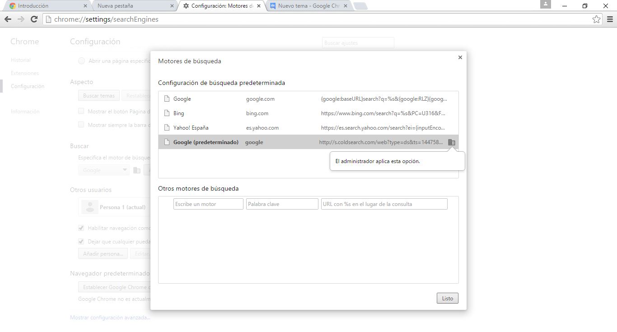The image size is (617, 332).
Task: Click the Restablecer button next to Buscar temas
Action: 136,96
